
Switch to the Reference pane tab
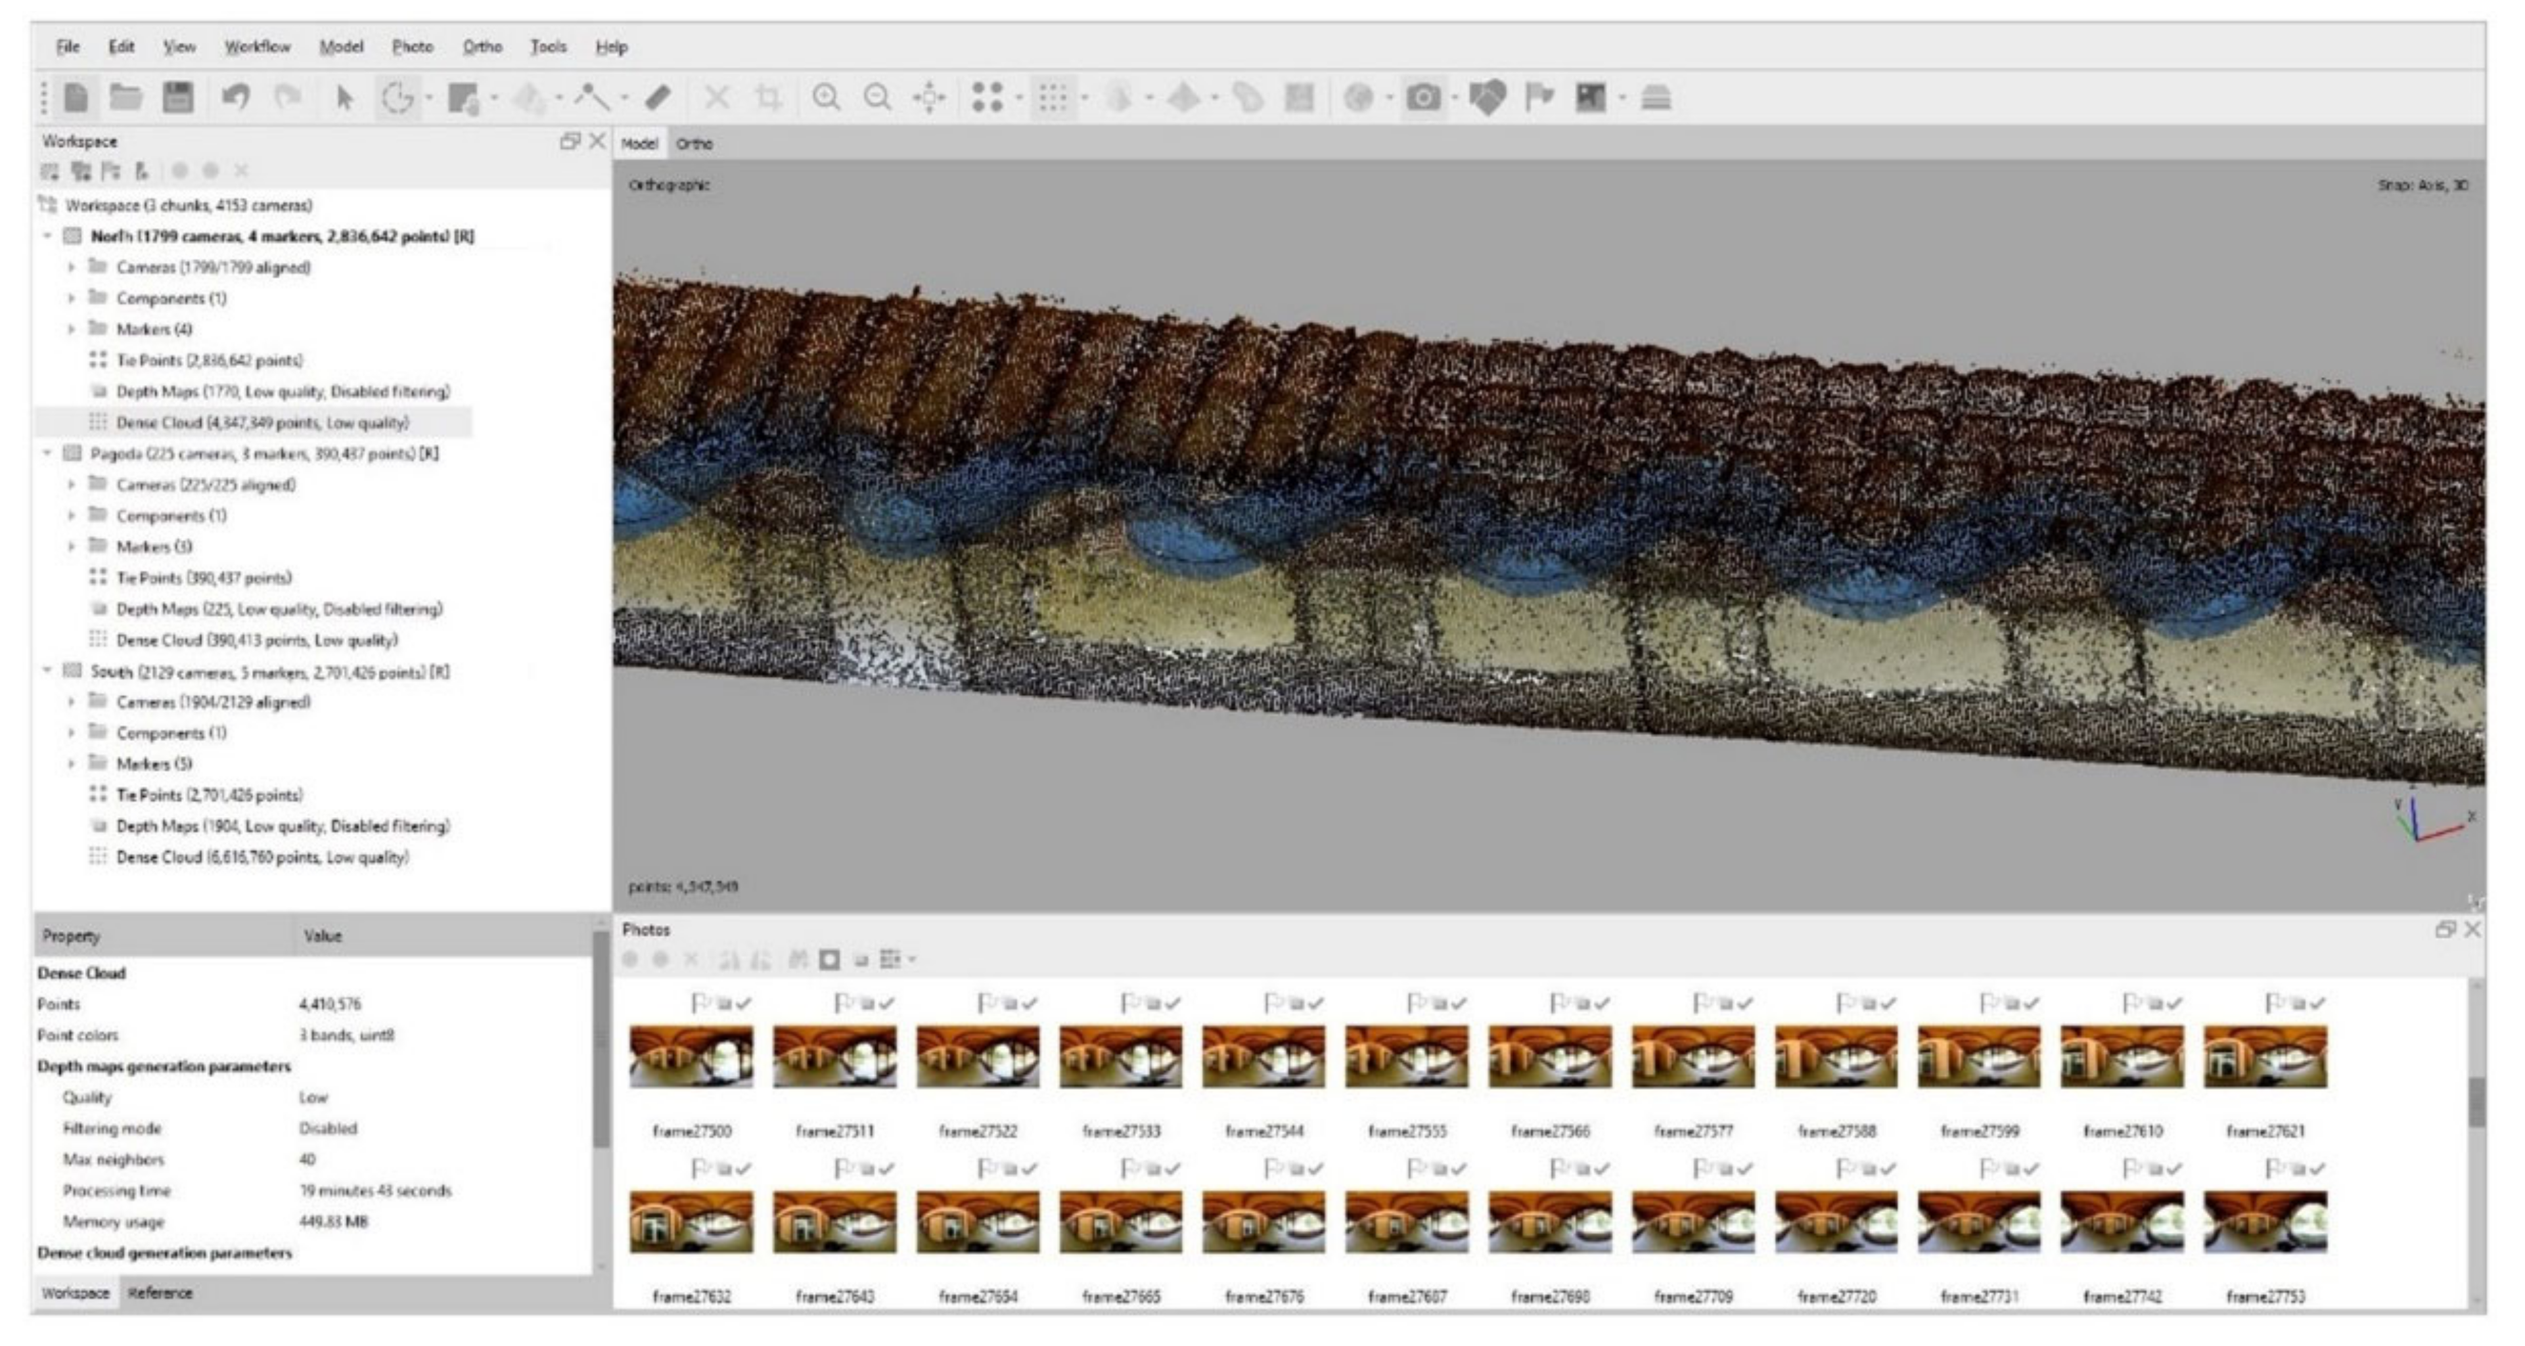(160, 1293)
